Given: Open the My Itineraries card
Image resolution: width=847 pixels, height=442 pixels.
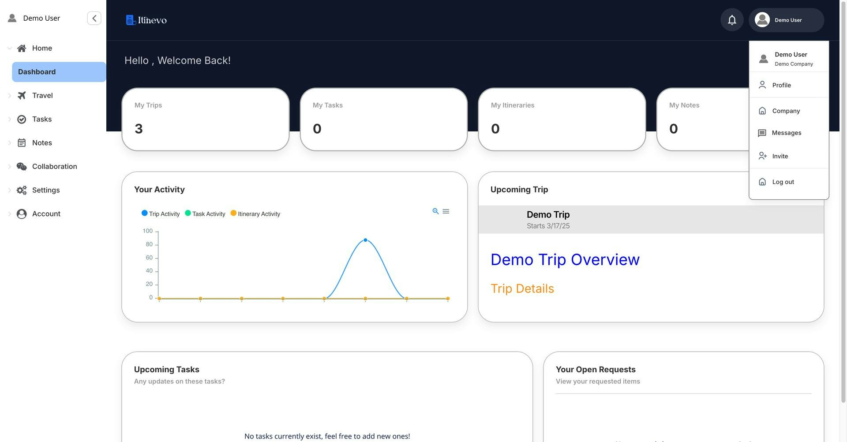Looking at the screenshot, I should tap(562, 119).
